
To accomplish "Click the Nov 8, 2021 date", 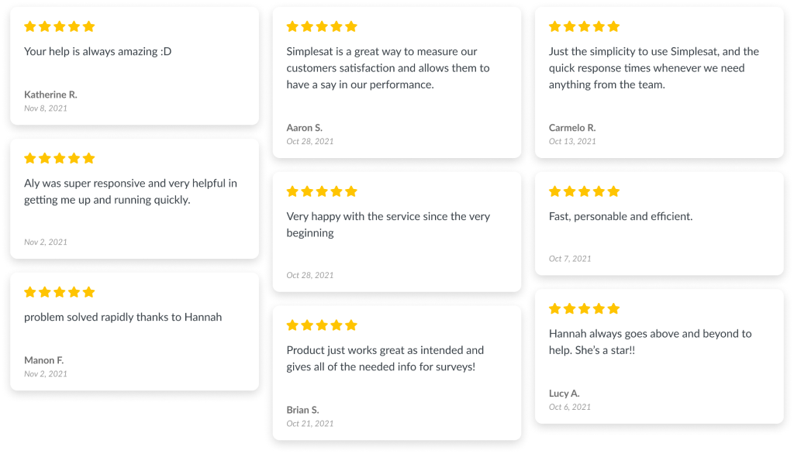I will click(x=46, y=108).
